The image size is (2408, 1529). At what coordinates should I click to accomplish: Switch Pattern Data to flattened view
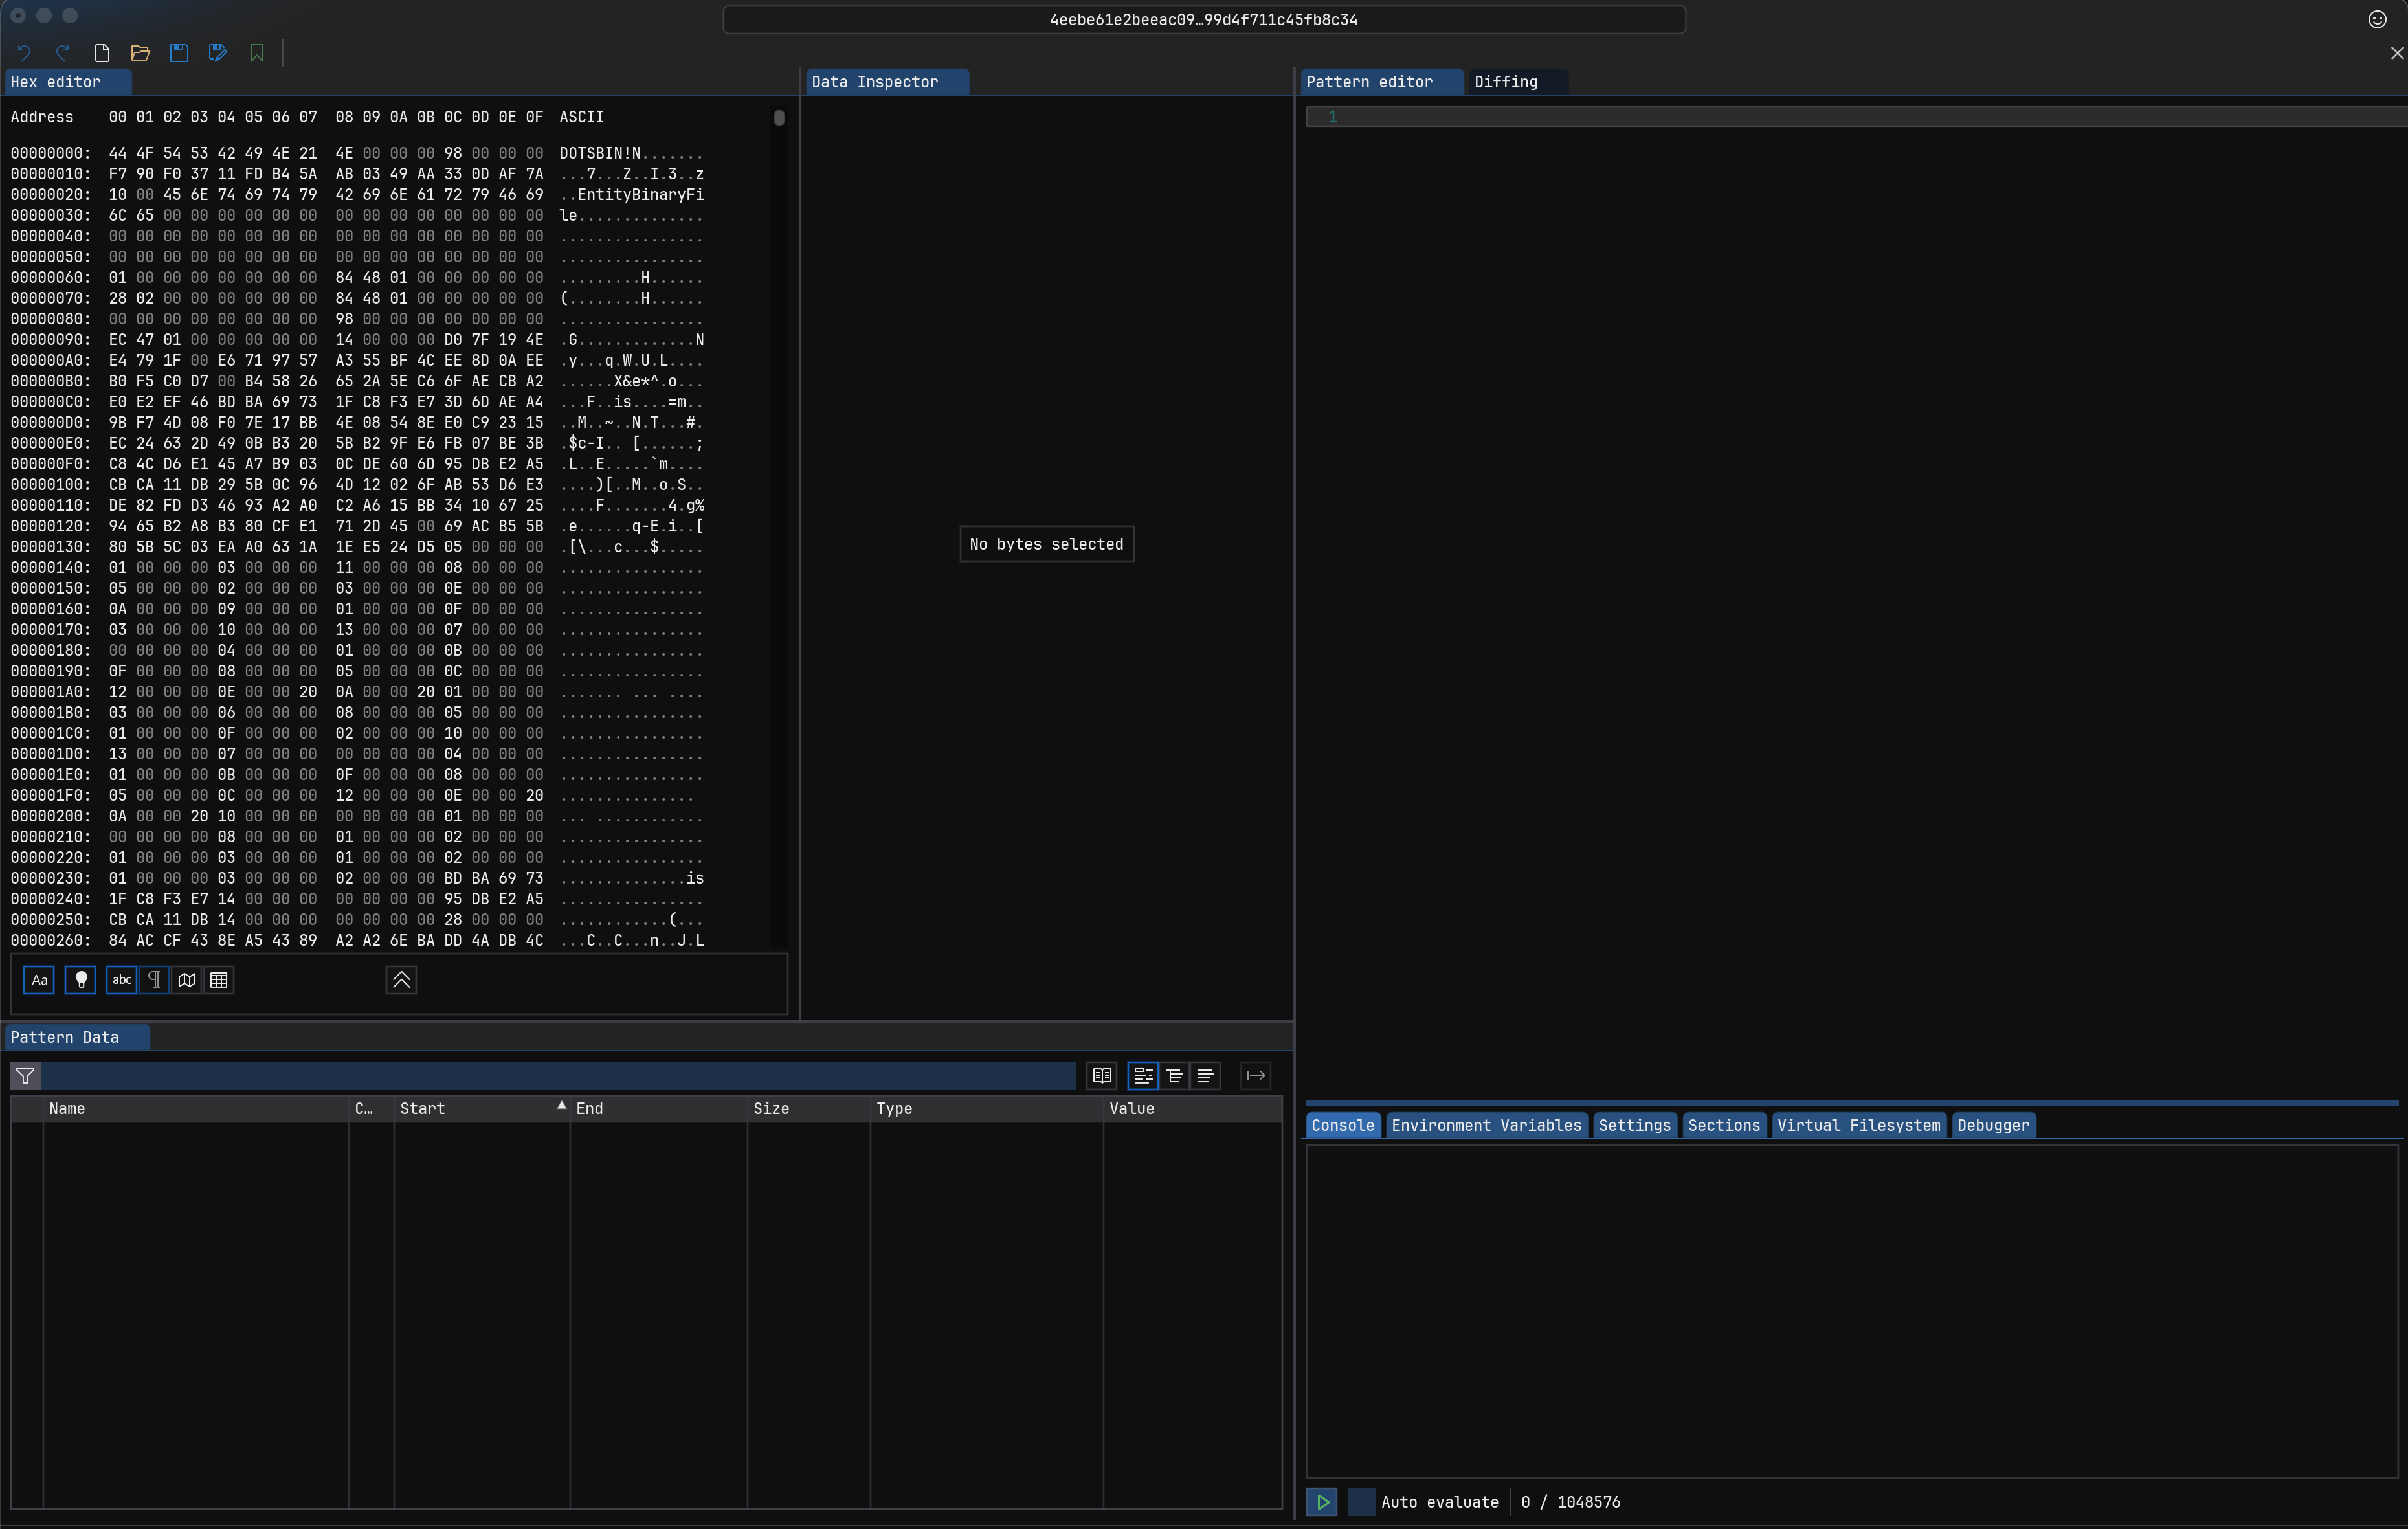pos(1206,1076)
